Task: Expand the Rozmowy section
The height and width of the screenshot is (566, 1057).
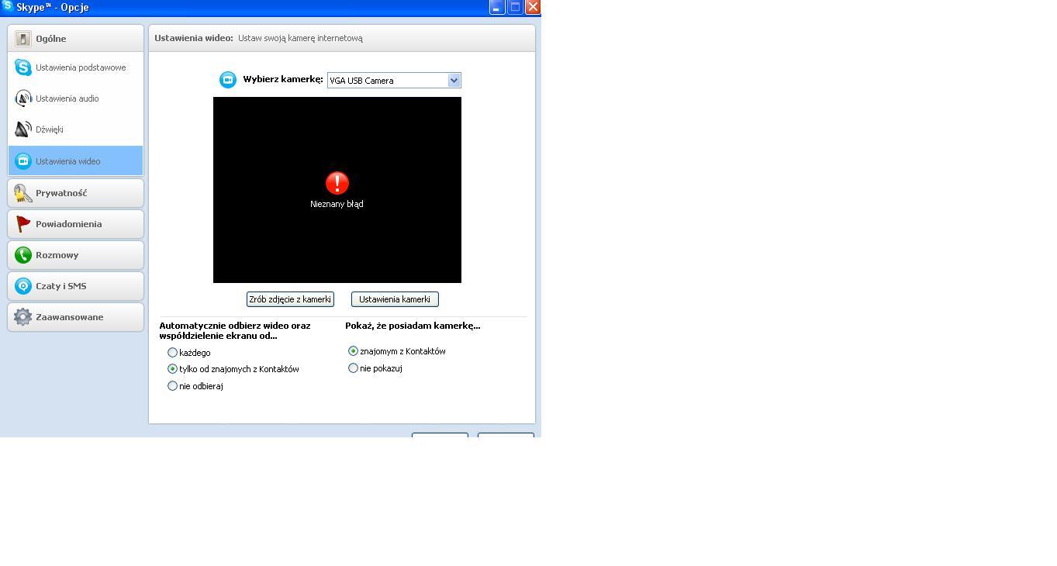Action: [x=75, y=255]
